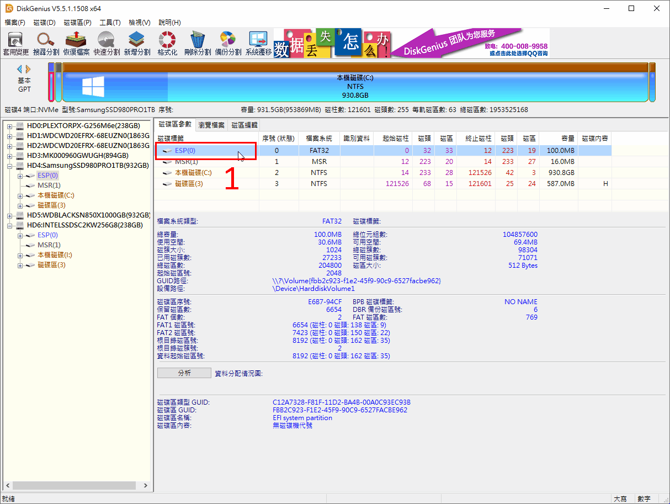670x504 pixels.
Task: Click the MSR file system cell
Action: tap(320, 162)
